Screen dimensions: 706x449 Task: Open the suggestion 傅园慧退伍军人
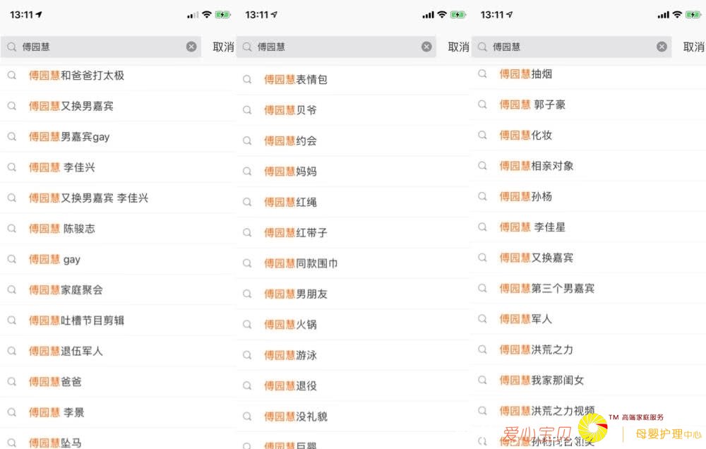(x=66, y=351)
